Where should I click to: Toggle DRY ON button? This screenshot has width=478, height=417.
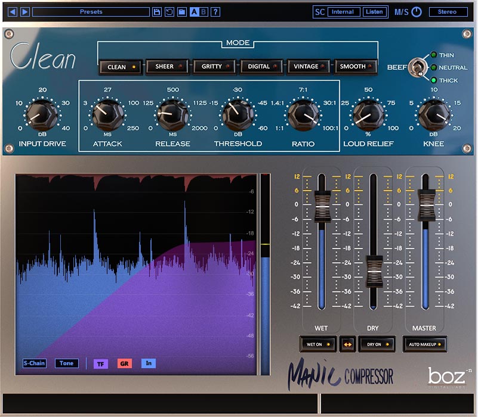377,344
